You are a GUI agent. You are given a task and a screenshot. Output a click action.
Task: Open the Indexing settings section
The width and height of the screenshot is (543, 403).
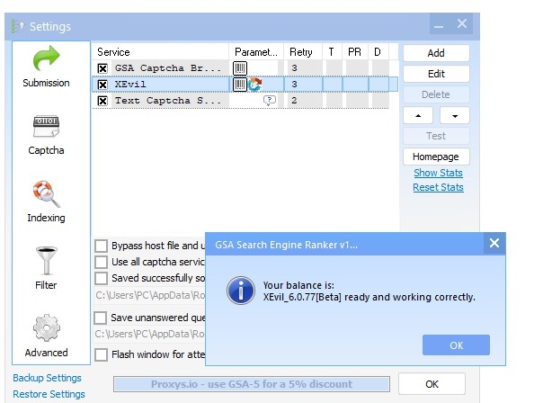pos(46,201)
